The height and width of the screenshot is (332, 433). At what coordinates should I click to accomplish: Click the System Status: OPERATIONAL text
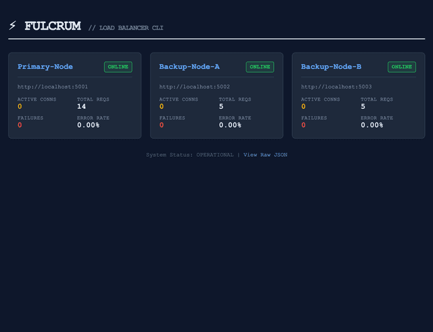[x=189, y=155]
